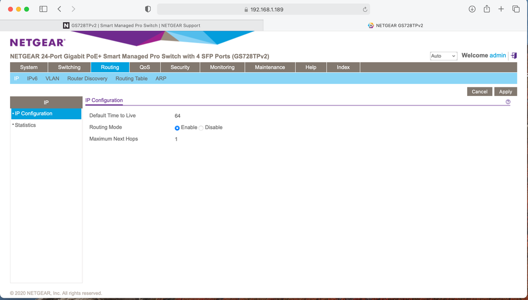Open the Switching menu tab

pyautogui.click(x=69, y=67)
